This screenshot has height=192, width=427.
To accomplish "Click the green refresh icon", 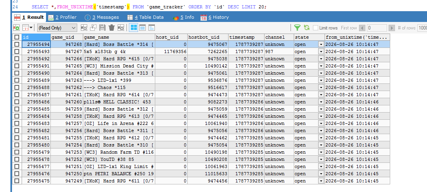I will (307, 28).
